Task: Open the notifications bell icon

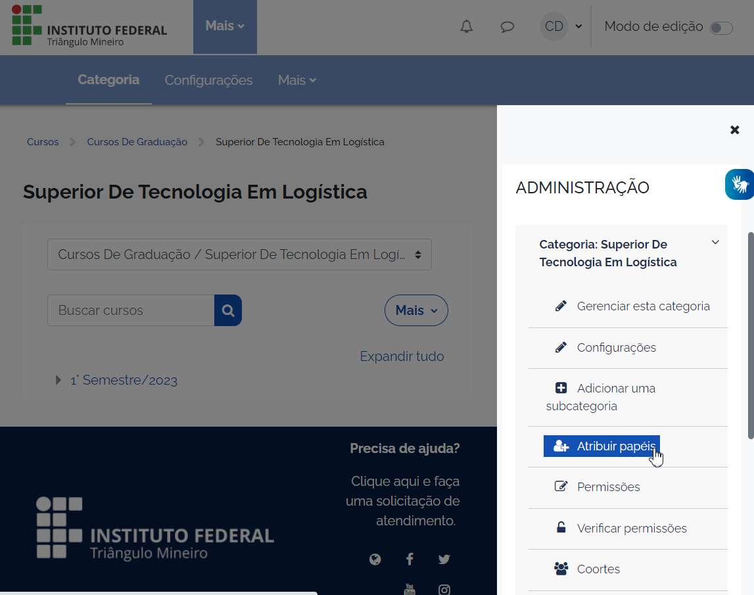Action: pyautogui.click(x=466, y=27)
